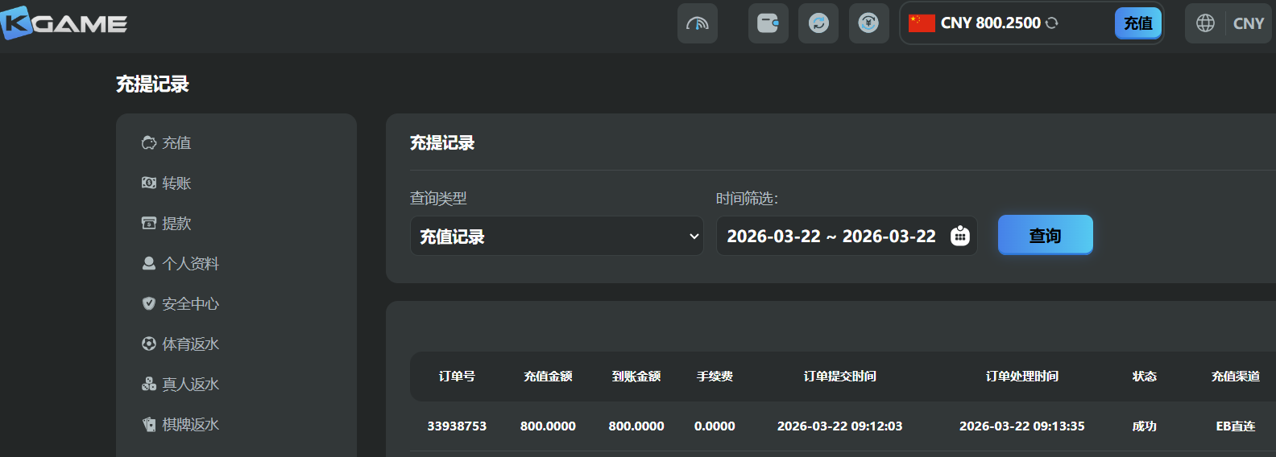Expand the 查询类型 dropdown
Viewport: 1276px width, 457px height.
[557, 237]
